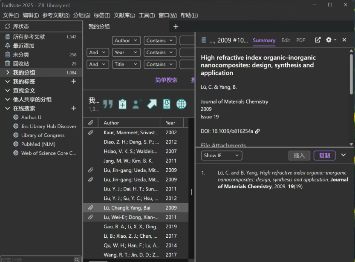Open the Title row And operator dropdown
The height and width of the screenshot is (262, 355).
[98, 64]
